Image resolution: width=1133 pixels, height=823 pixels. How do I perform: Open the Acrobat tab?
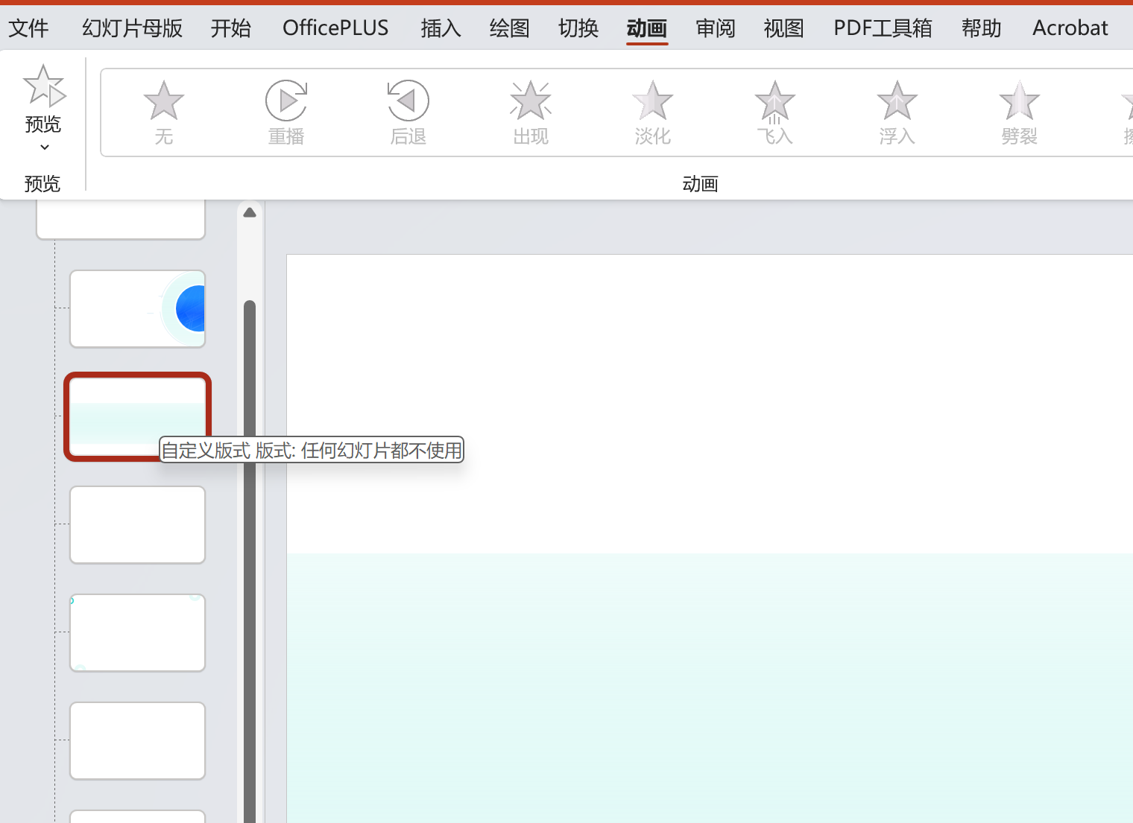coord(1070,28)
